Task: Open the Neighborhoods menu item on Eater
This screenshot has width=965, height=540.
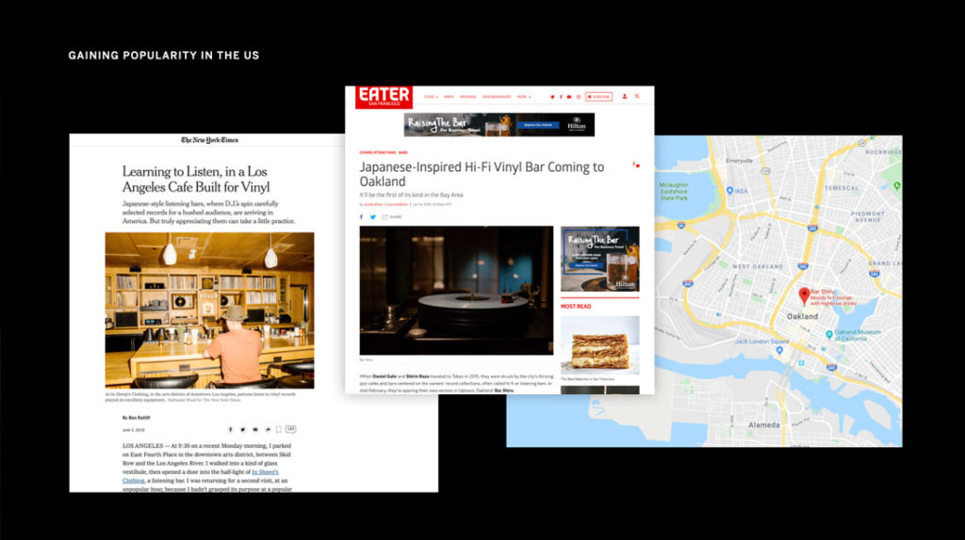Action: click(x=497, y=97)
